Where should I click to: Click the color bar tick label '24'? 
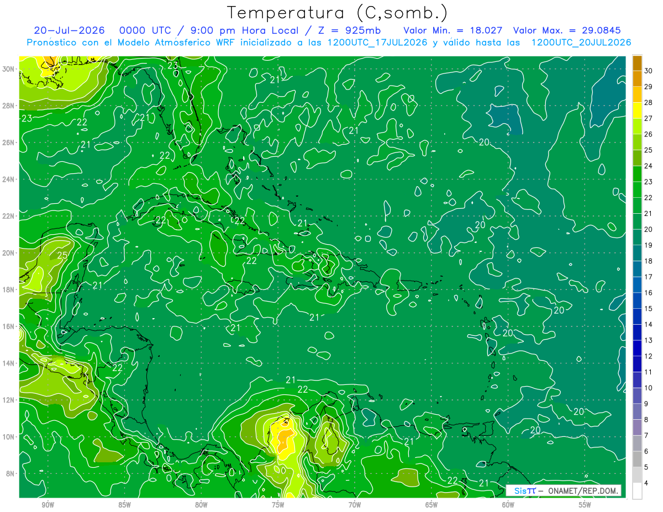click(x=649, y=166)
